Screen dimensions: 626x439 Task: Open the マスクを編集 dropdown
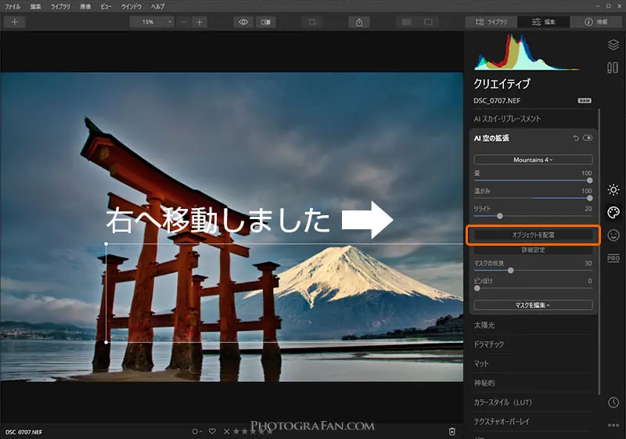pyautogui.click(x=533, y=305)
